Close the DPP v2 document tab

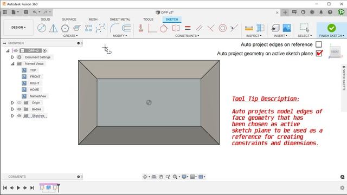[x=277, y=12]
